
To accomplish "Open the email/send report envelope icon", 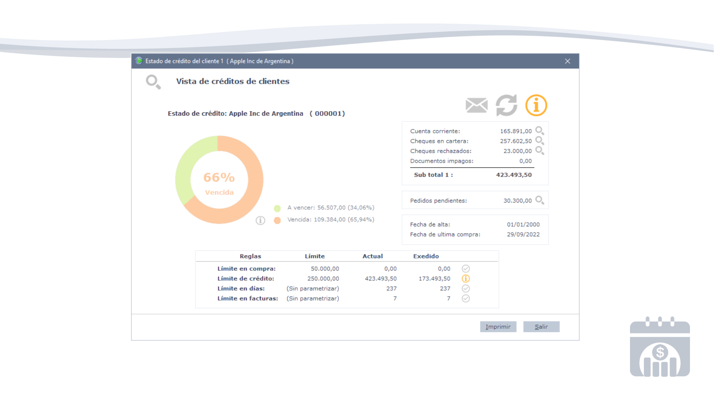I will pos(476,105).
